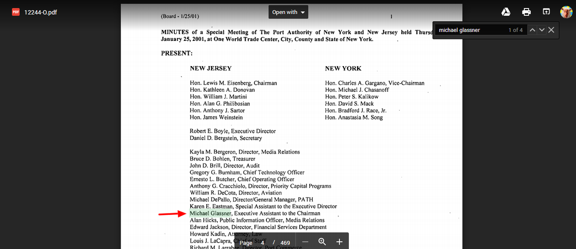Jump to the previous search match

point(532,30)
